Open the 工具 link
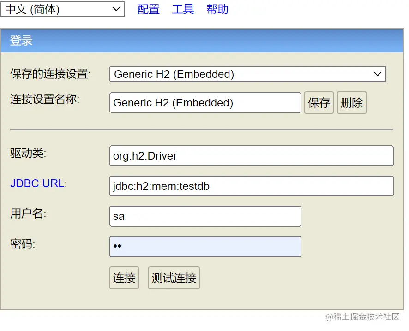 (183, 9)
